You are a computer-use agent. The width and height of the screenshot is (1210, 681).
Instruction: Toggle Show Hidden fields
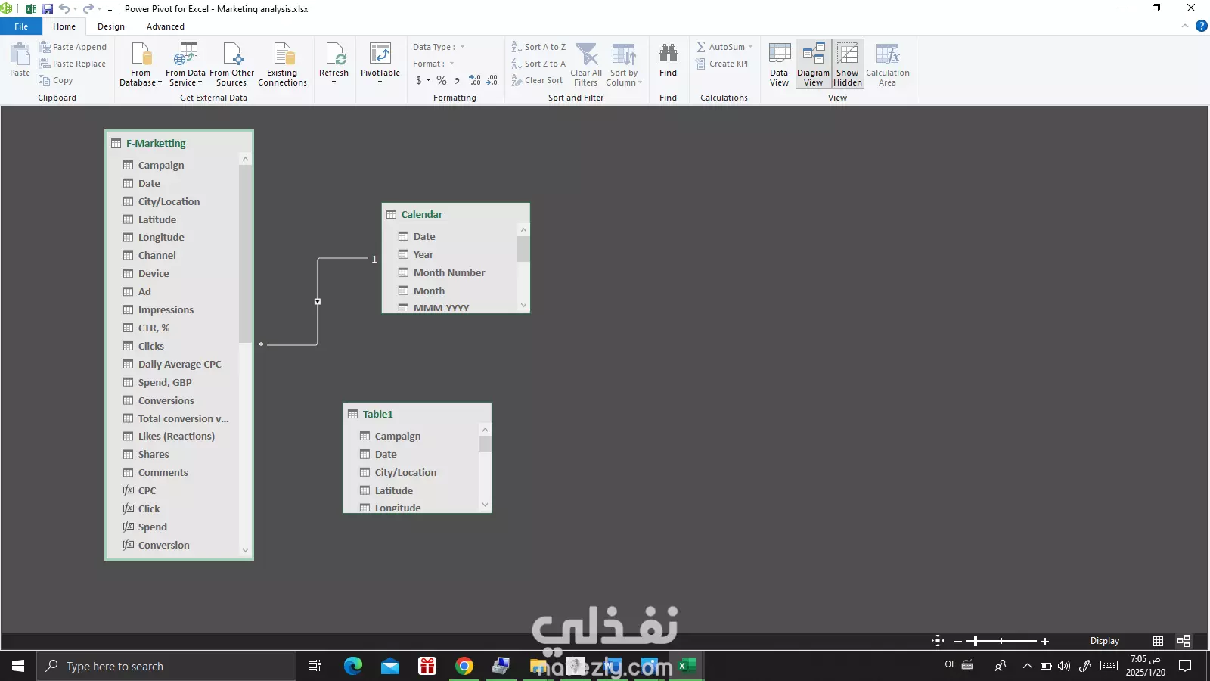point(848,64)
